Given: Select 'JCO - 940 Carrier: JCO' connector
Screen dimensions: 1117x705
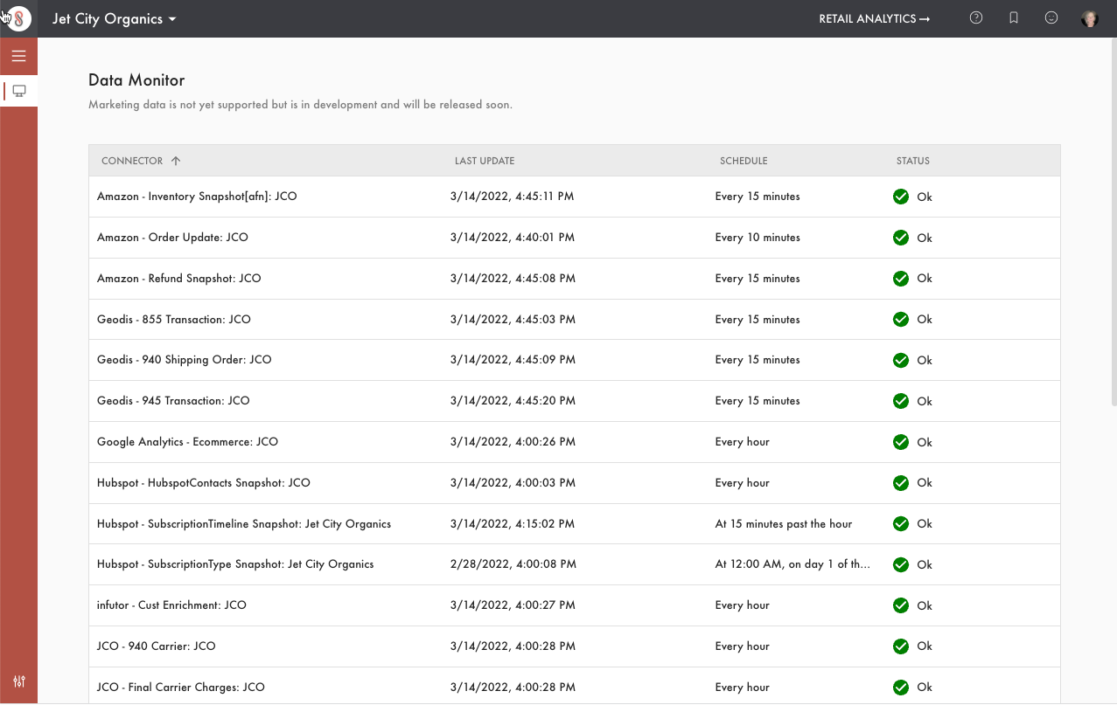Looking at the screenshot, I should click(157, 646).
